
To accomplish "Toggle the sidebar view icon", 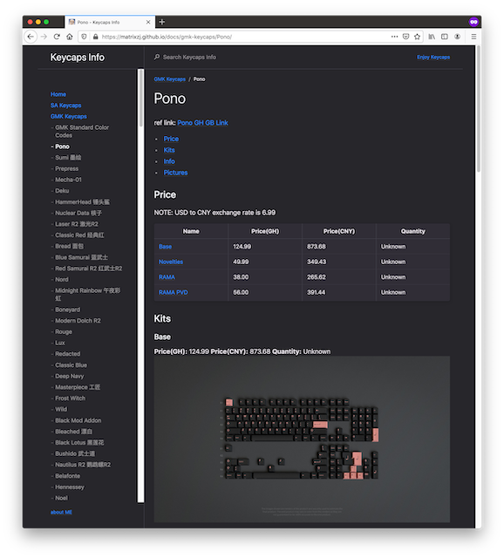I will click(445, 37).
